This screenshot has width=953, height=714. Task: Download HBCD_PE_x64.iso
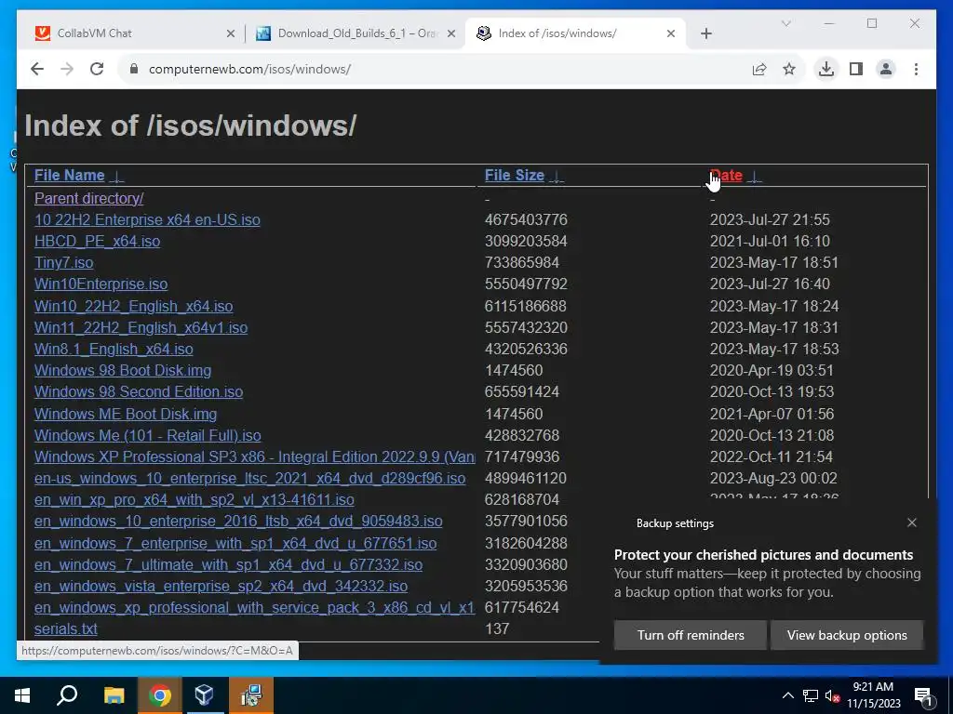click(97, 241)
